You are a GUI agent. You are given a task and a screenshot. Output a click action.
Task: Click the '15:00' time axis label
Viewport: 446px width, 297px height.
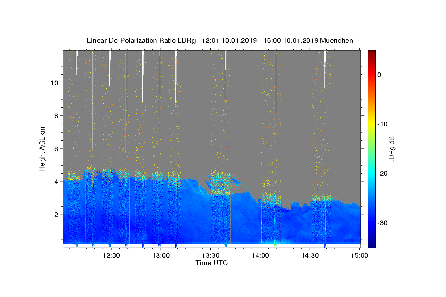359,255
